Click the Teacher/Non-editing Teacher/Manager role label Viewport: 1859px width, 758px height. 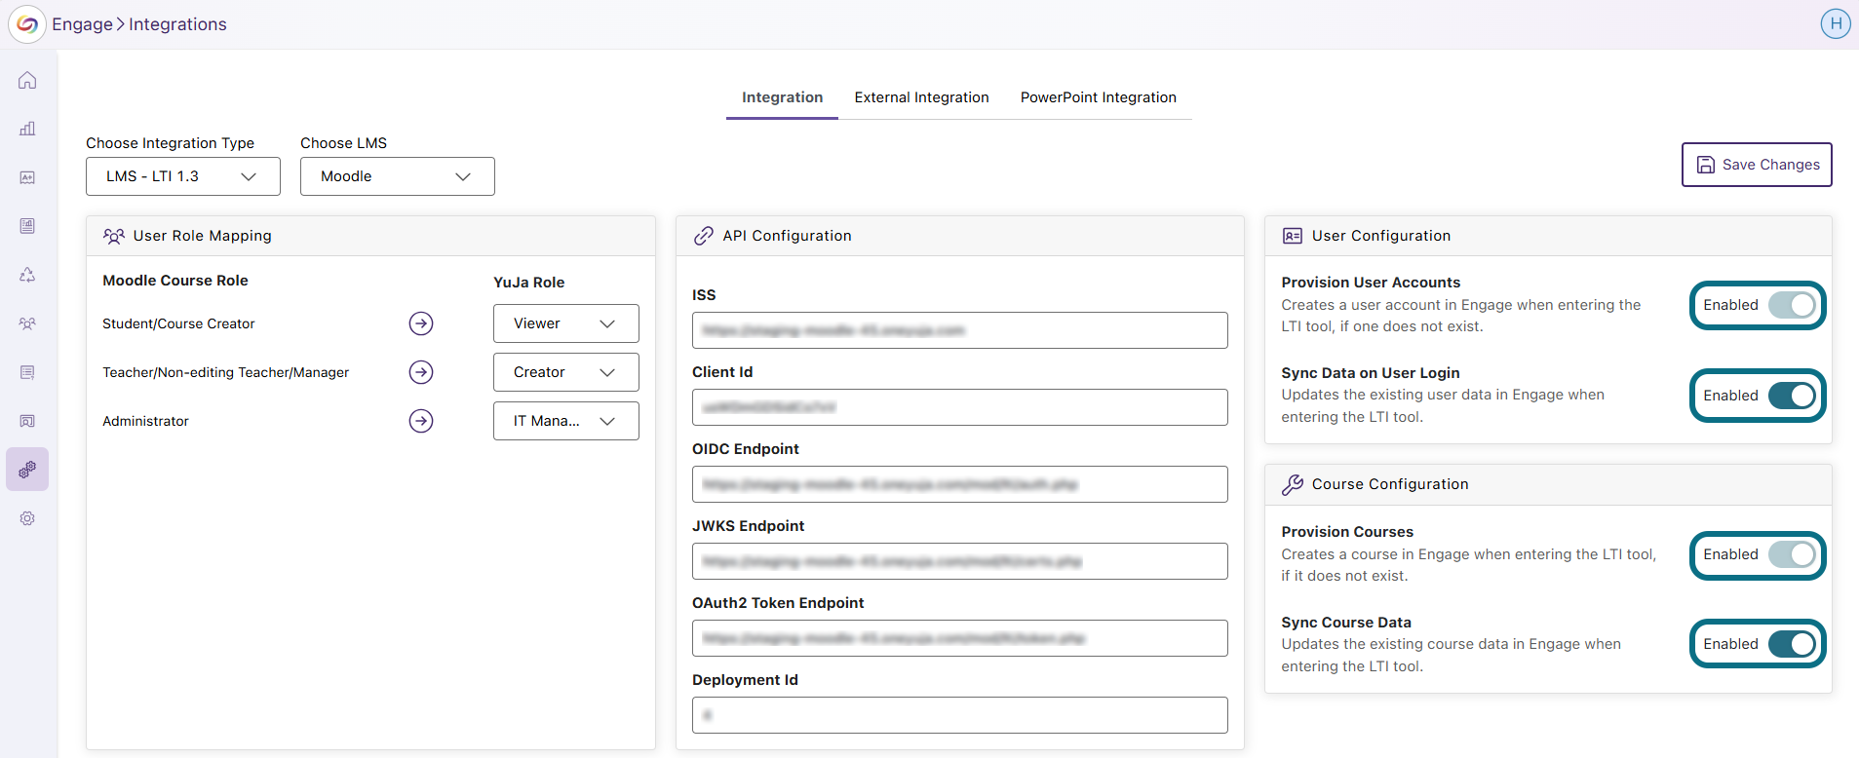pyautogui.click(x=225, y=372)
